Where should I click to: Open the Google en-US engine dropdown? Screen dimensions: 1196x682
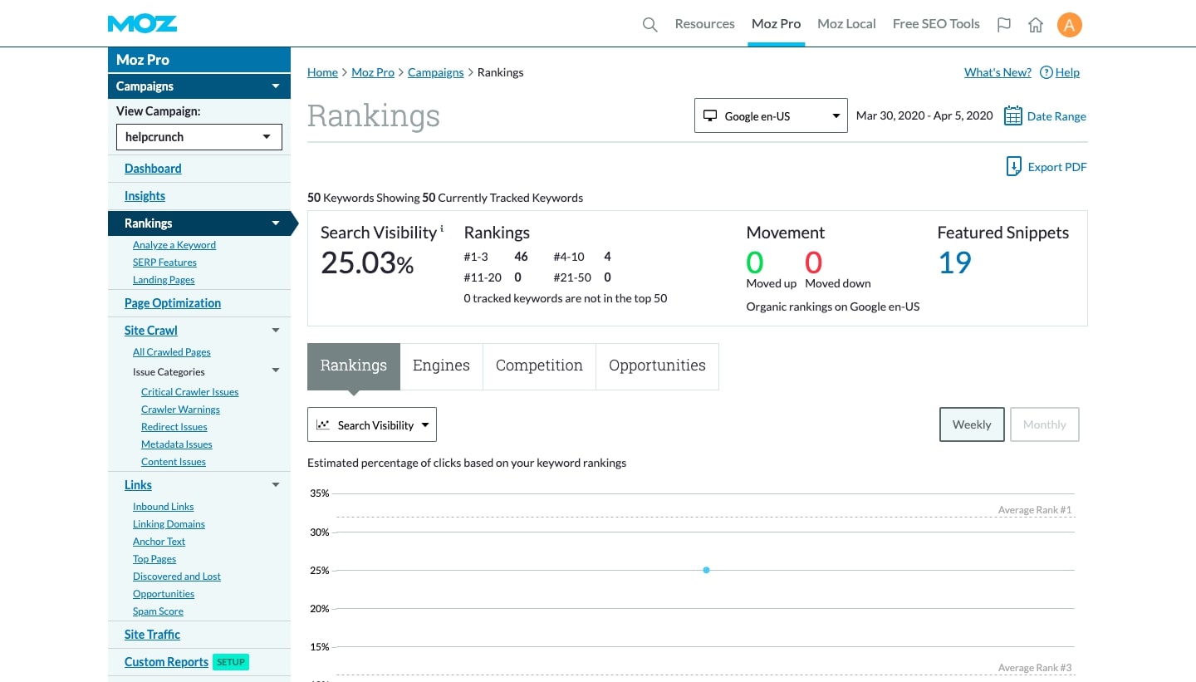coord(771,115)
